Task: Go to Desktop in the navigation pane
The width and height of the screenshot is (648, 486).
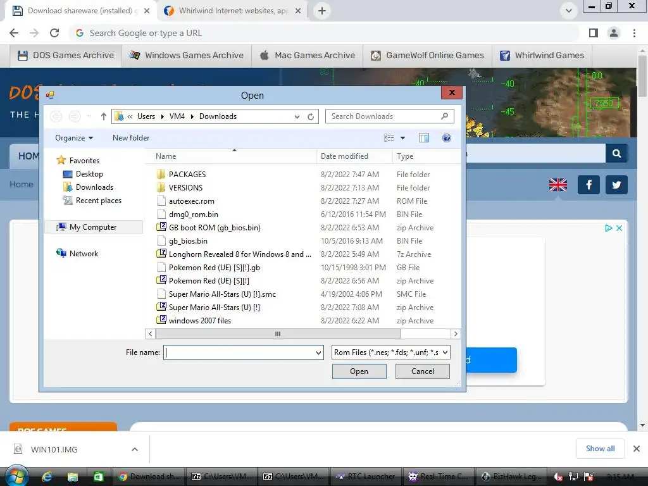Action: pyautogui.click(x=89, y=174)
